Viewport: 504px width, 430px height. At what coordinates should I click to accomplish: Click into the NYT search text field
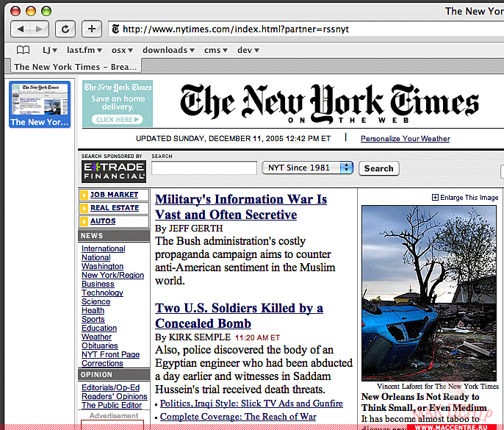(x=204, y=168)
